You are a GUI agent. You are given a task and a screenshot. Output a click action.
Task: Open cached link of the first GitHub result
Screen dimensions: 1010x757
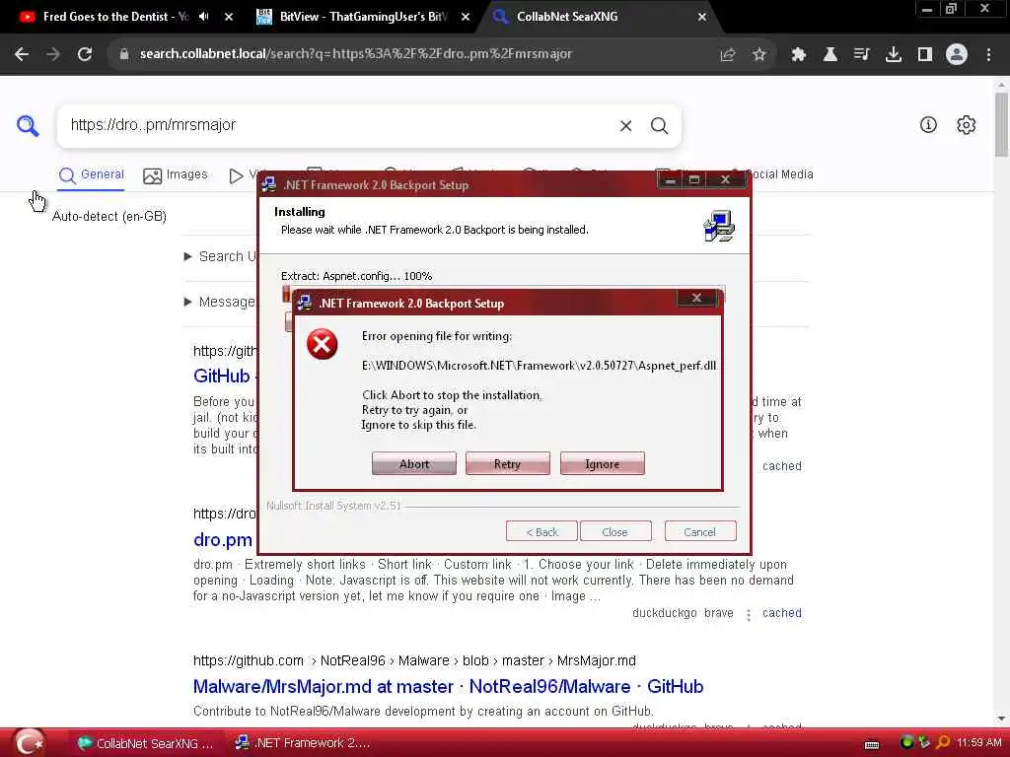tap(782, 466)
